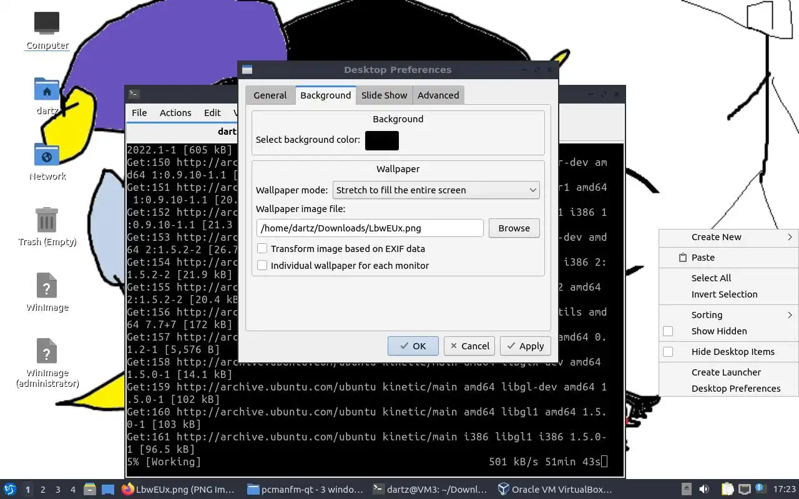Choose Select All from the context menu
Viewport: 799px width, 499px height.
click(x=729, y=278)
